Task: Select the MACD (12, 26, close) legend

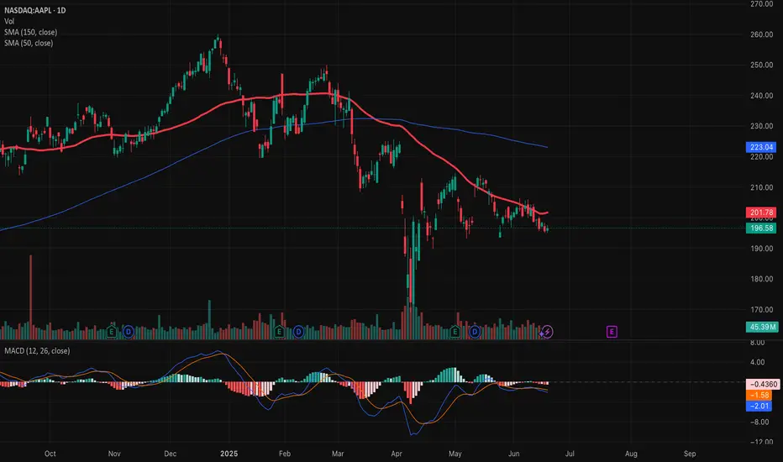Action: 37,351
